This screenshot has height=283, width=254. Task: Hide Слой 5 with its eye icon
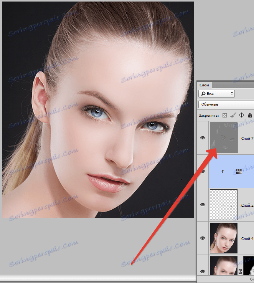point(203,205)
